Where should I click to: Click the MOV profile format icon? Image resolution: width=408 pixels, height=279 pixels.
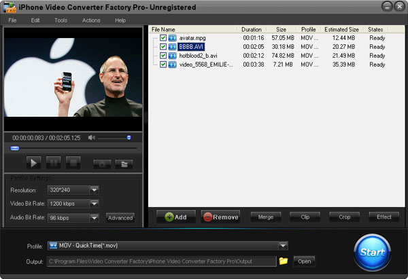pyautogui.click(x=53, y=246)
